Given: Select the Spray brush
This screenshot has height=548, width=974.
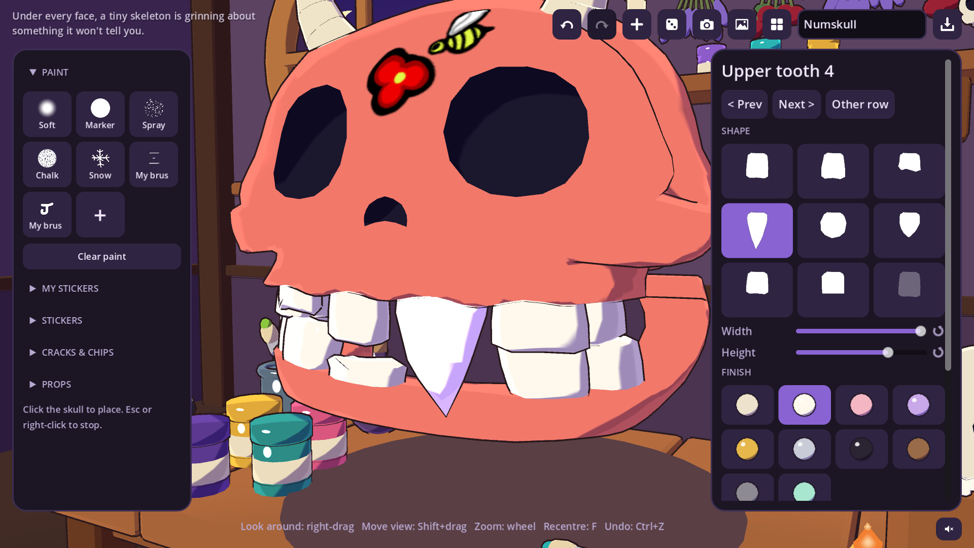Looking at the screenshot, I should pyautogui.click(x=154, y=114).
